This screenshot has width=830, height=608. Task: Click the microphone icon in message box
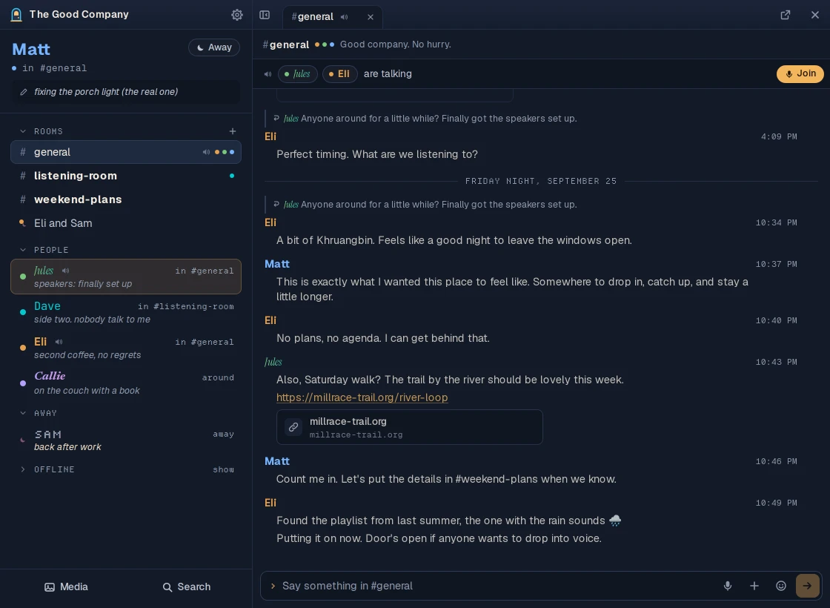728,586
